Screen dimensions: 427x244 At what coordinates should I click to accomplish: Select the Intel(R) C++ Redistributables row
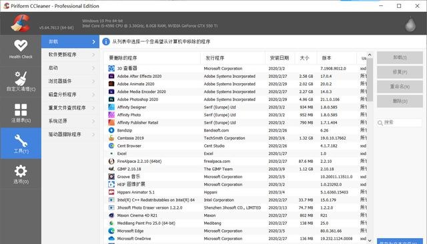(236, 200)
